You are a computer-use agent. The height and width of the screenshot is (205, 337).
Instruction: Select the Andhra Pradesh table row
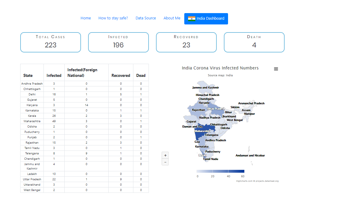pos(85,84)
